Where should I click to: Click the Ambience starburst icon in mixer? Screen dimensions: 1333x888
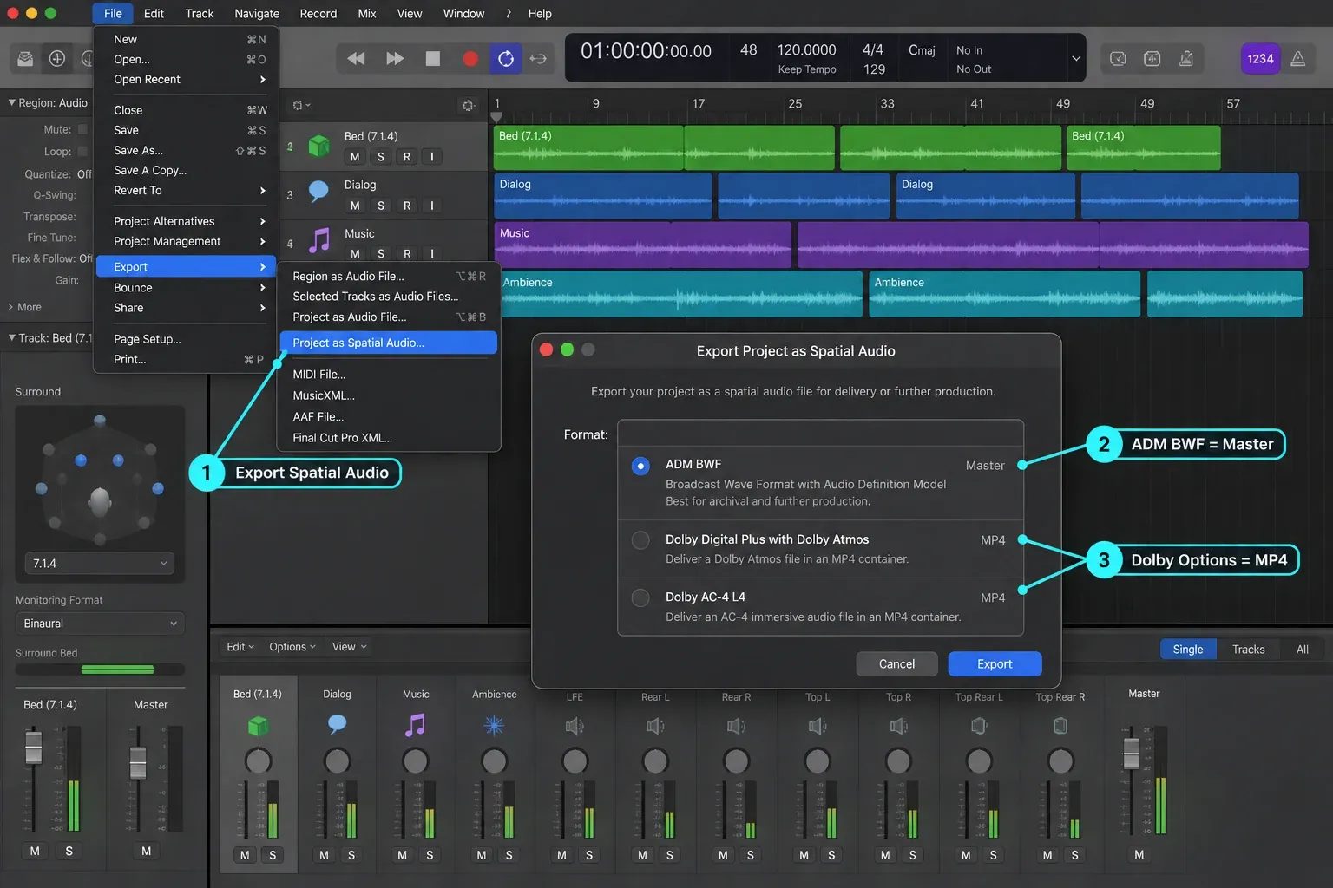(494, 725)
